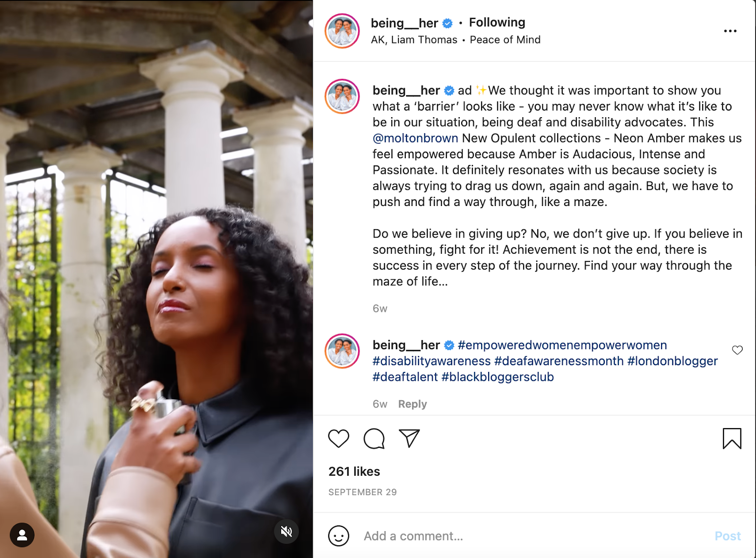Click the being__her header profile picture
Screen dimensions: 756x558
point(342,31)
